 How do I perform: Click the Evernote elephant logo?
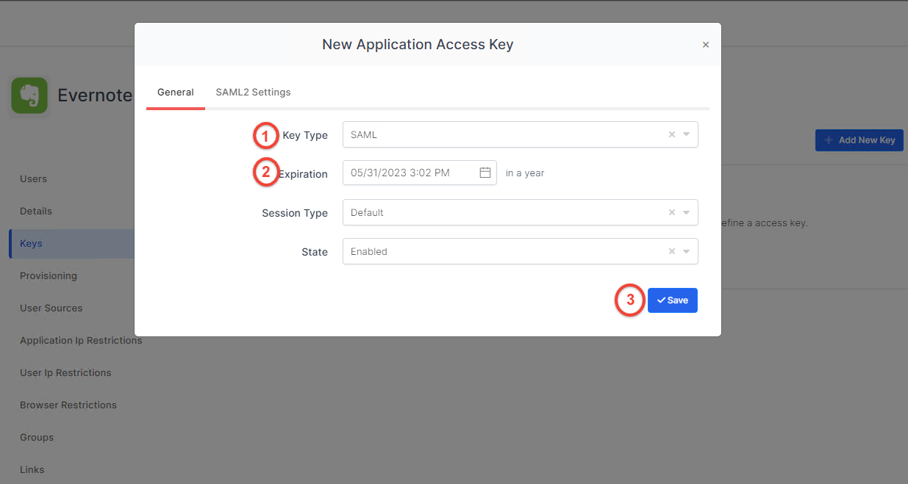pyautogui.click(x=29, y=96)
